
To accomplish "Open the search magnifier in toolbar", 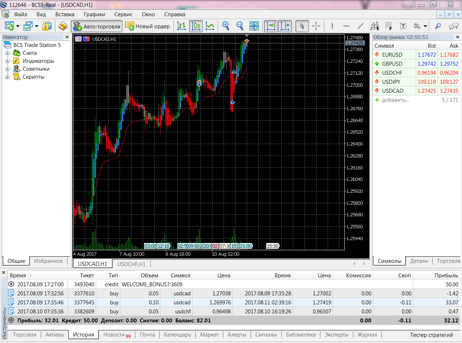I will [438, 26].
